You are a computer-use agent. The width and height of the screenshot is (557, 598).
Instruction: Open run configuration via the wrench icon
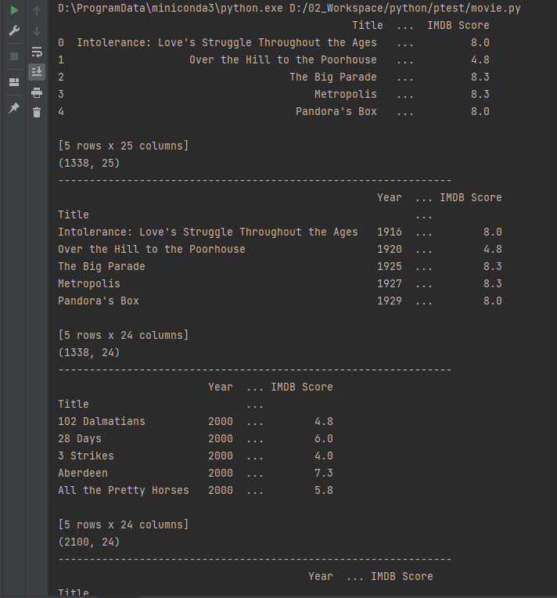(x=14, y=31)
